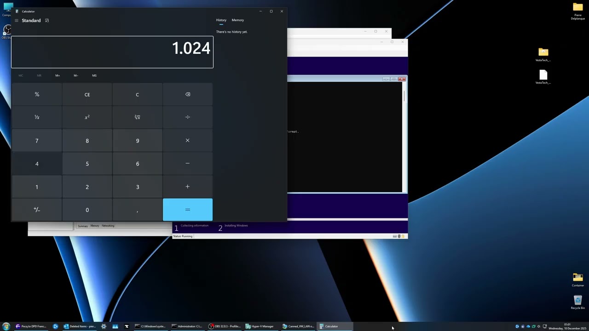Switch to C:\Windows\system command prompt in taskbar

(x=150, y=326)
